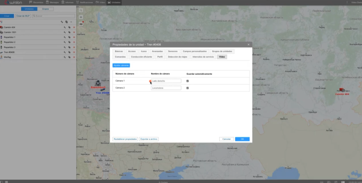Toggle auto-save checkbox for Cámara 2

tap(188, 88)
